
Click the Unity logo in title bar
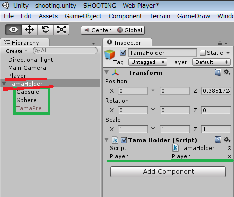click(x=5, y=5)
